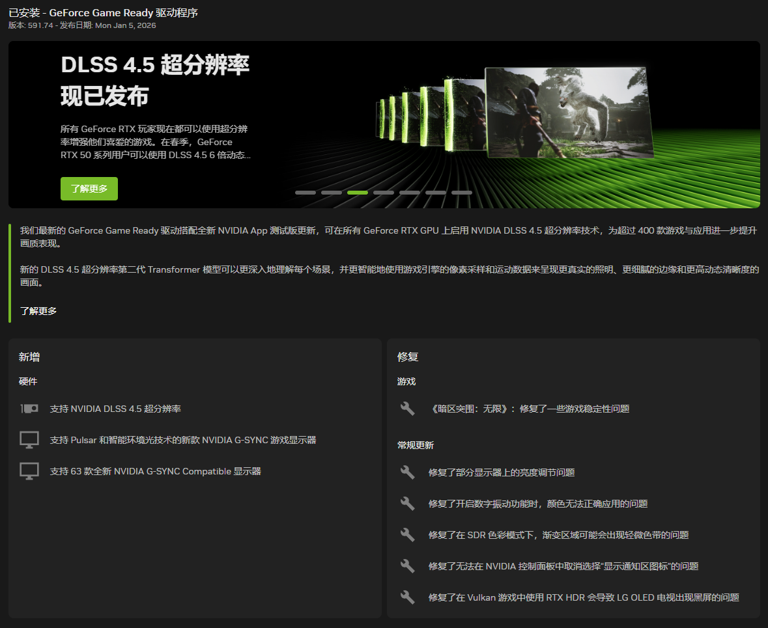Viewport: 768px width, 628px height.
Task: Click text 《暗区突围：无限》：修复了一些游戏稳定性问题
Action: point(529,409)
